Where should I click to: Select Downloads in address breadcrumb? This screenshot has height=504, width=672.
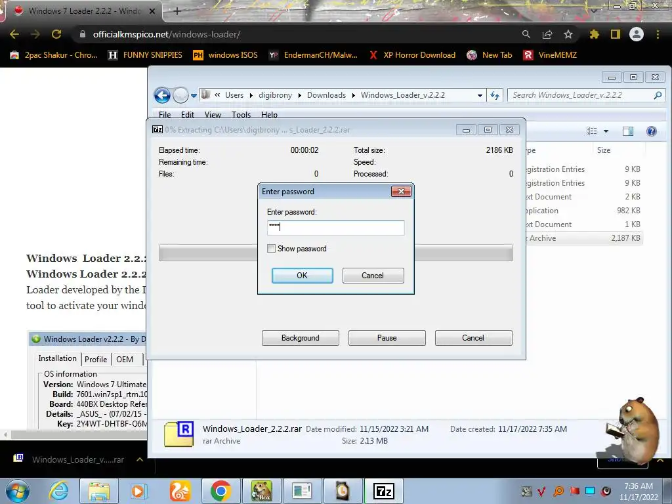(x=326, y=95)
